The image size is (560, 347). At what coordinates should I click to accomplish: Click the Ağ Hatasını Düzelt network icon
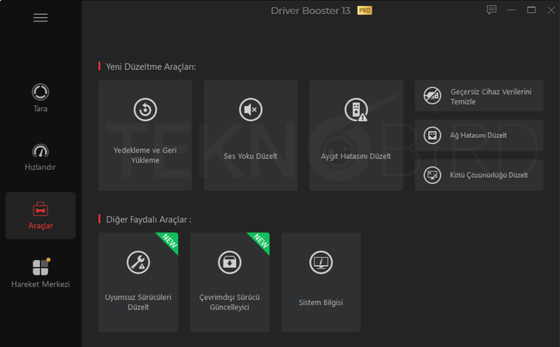click(432, 135)
